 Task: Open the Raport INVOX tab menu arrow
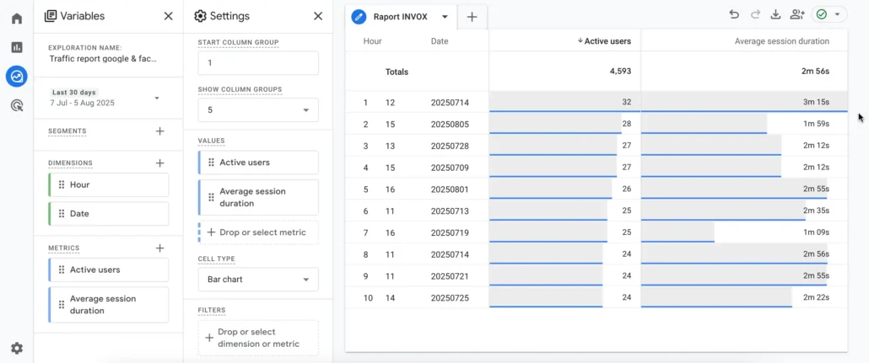(445, 17)
